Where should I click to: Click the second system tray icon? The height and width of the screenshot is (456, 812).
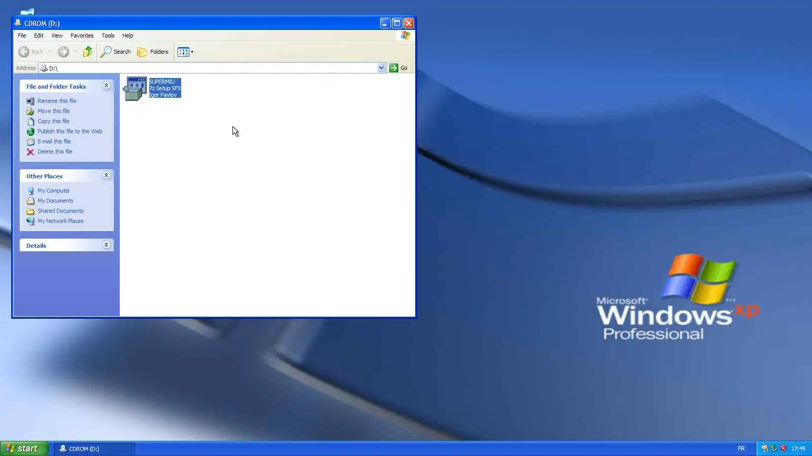point(774,448)
